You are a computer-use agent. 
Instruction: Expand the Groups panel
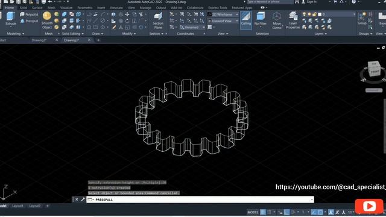coord(365,34)
